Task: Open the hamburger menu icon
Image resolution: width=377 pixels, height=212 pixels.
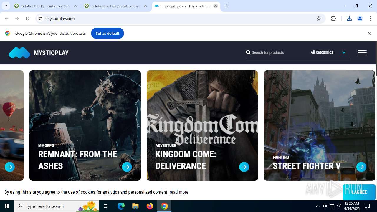Action: pyautogui.click(x=362, y=53)
